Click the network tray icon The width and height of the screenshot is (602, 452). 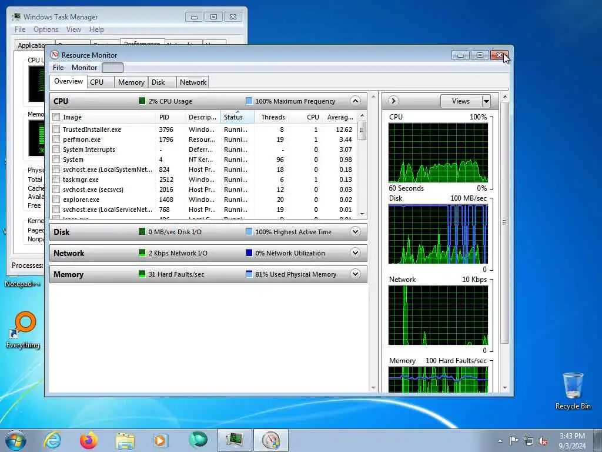529,441
